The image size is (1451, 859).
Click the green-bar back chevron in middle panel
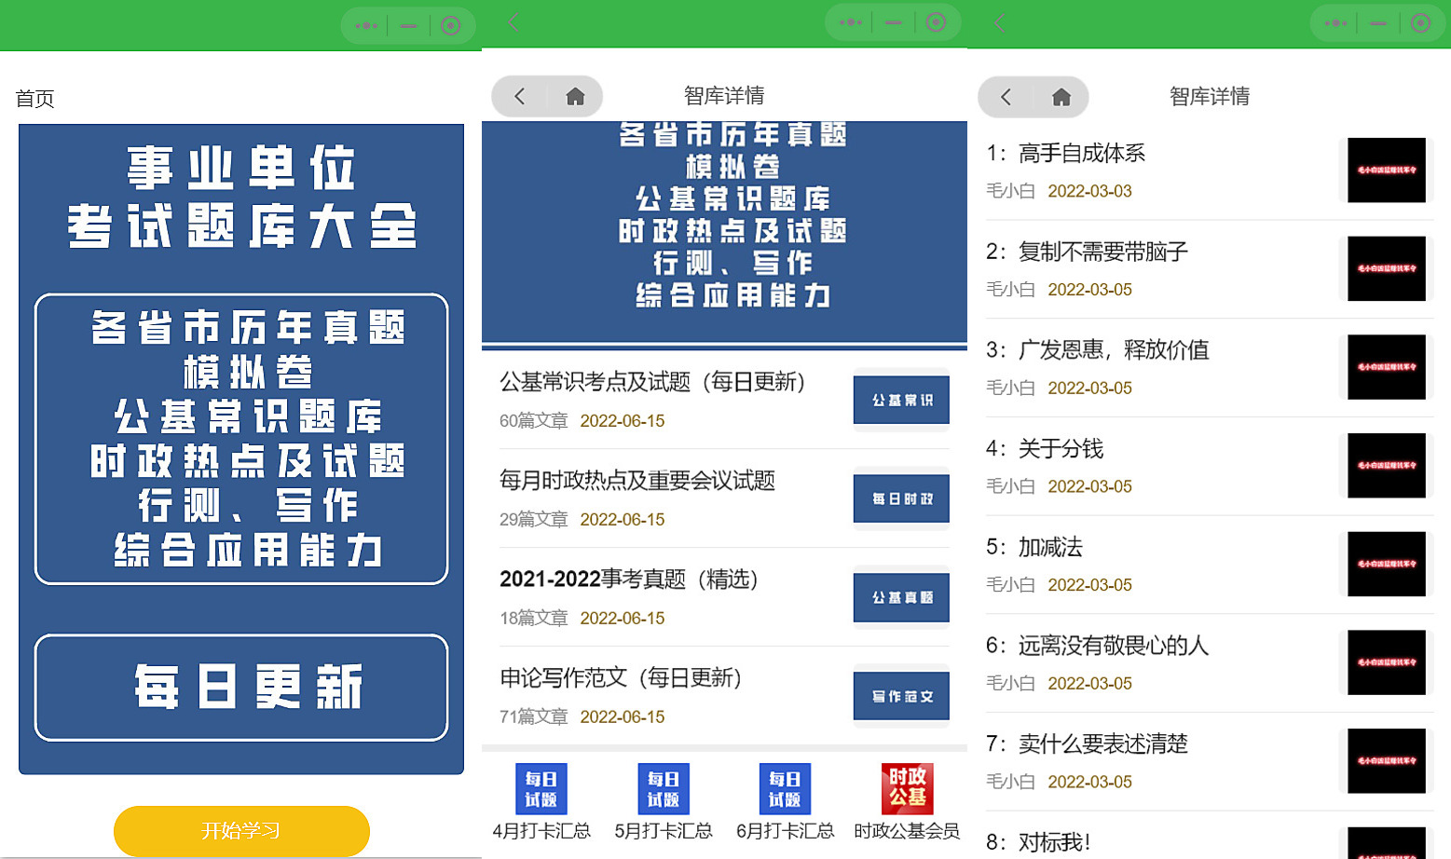513,23
